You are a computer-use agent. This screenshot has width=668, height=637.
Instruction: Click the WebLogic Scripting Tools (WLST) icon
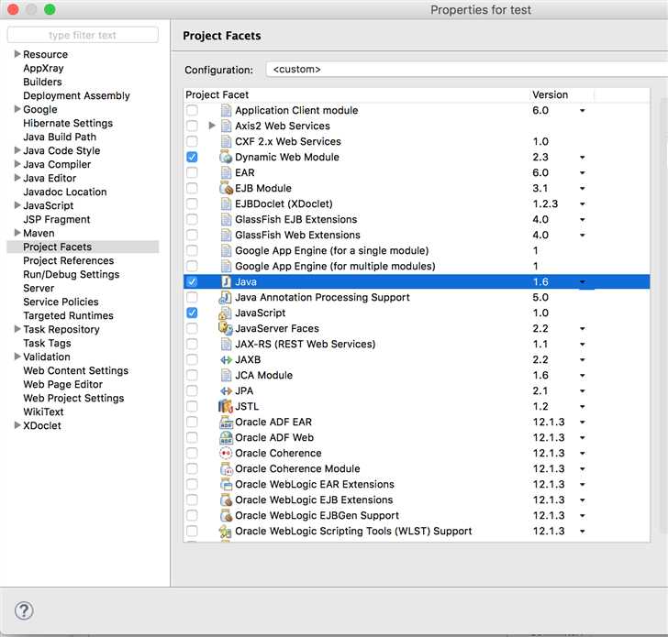pyautogui.click(x=226, y=532)
